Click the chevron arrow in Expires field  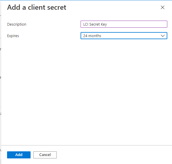click(163, 36)
